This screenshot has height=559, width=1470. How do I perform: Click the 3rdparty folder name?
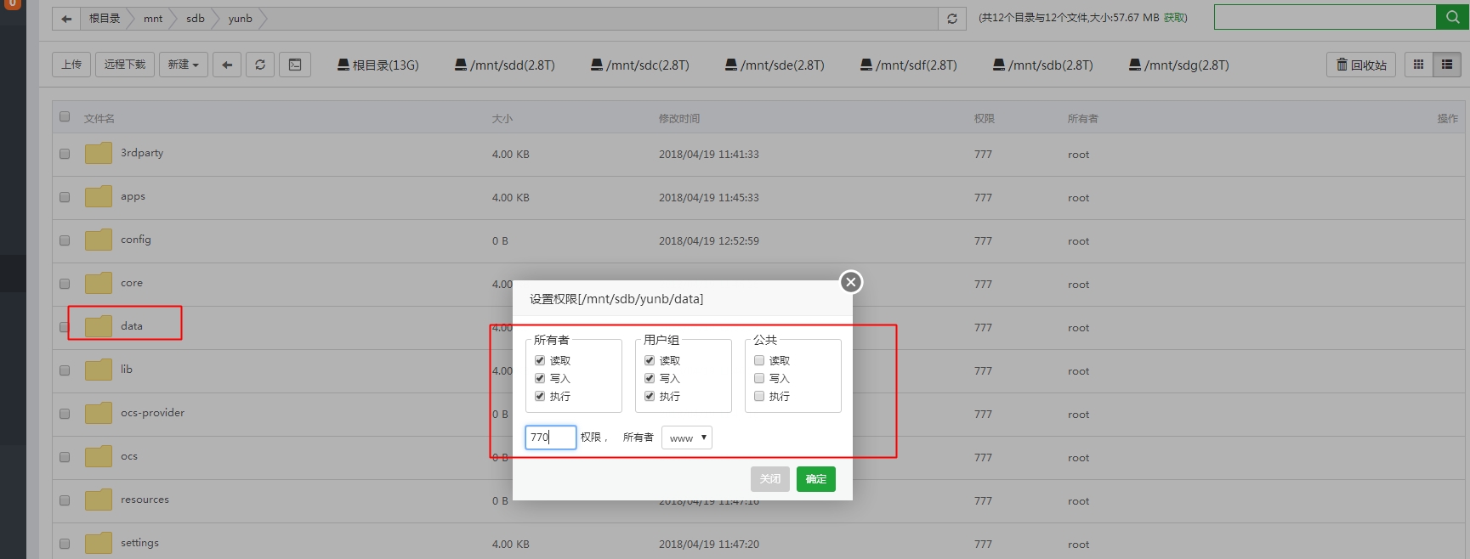click(x=142, y=153)
